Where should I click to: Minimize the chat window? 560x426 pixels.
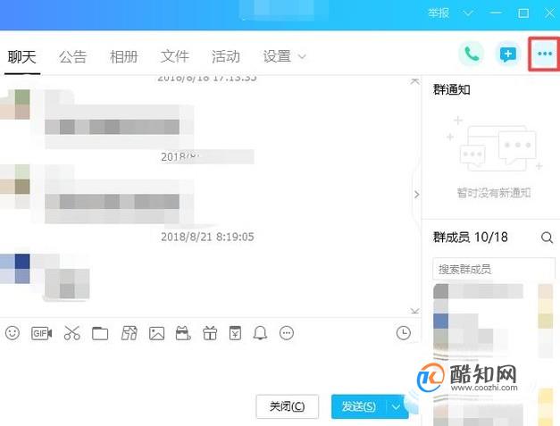(x=496, y=13)
